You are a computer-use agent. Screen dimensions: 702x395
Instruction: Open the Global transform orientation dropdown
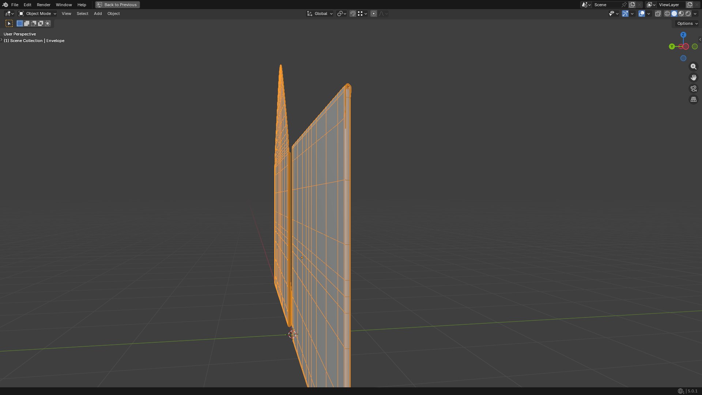pyautogui.click(x=320, y=14)
